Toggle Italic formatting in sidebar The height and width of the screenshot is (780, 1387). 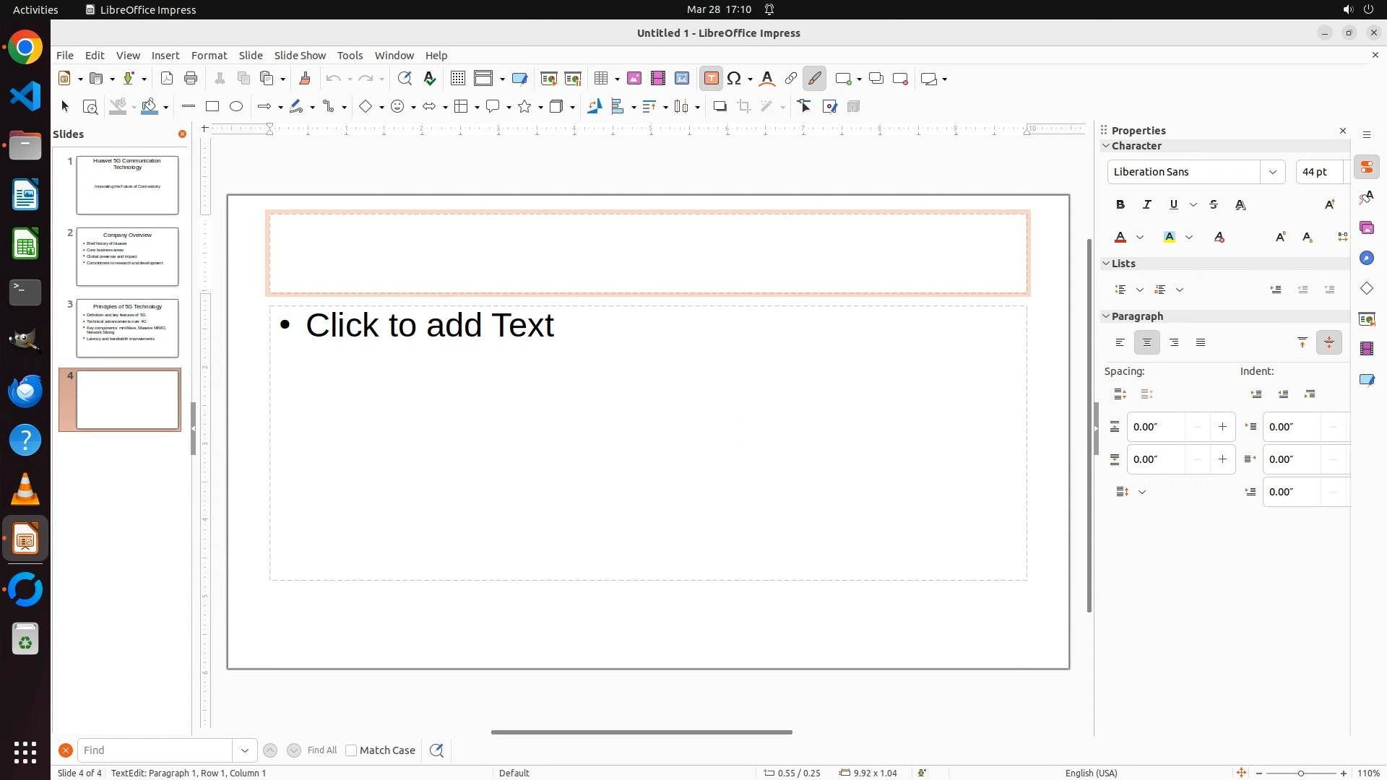[1147, 205]
